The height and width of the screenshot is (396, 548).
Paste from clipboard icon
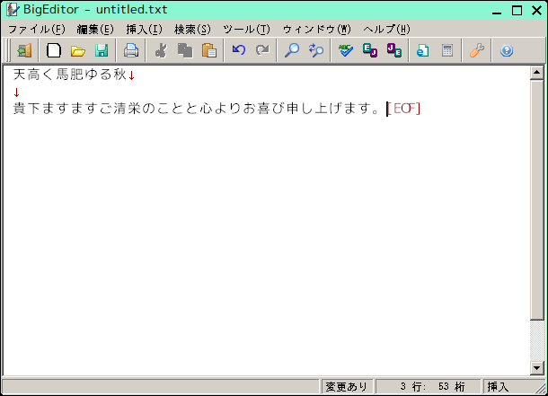pos(209,50)
